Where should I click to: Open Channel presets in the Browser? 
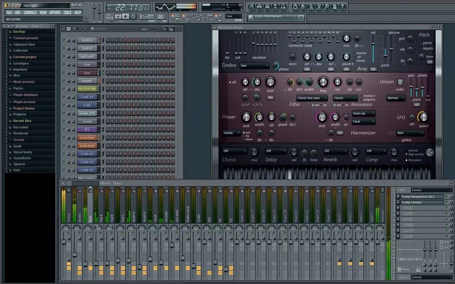(26, 38)
